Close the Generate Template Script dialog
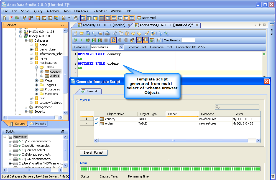276x180 pixels. tap(267, 81)
